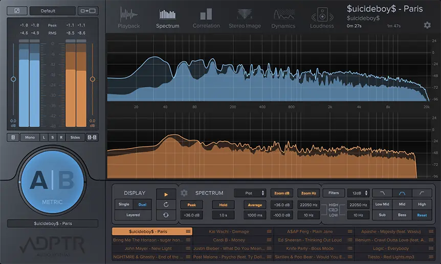The width and height of the screenshot is (441, 264).
Task: Solo the R channel
Action: [61, 137]
